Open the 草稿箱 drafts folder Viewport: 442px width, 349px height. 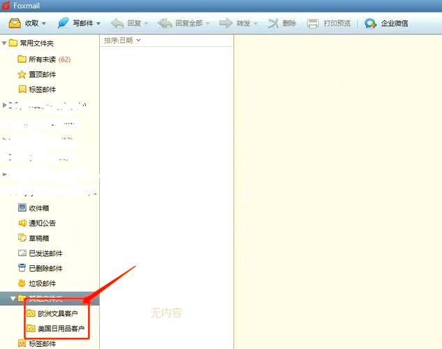click(39, 238)
